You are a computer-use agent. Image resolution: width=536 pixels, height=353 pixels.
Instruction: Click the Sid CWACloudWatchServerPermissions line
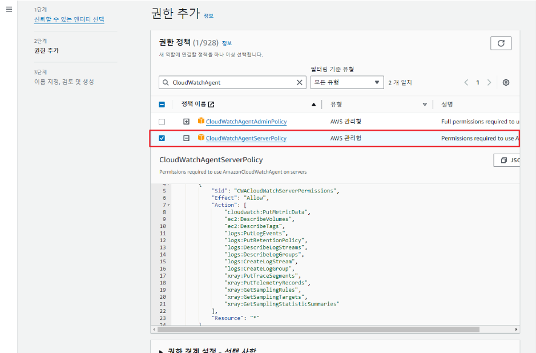[275, 191]
